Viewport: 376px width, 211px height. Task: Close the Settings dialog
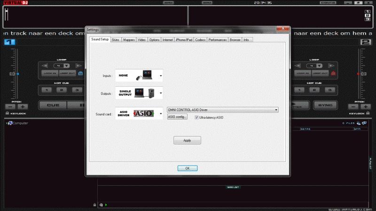point(283,29)
